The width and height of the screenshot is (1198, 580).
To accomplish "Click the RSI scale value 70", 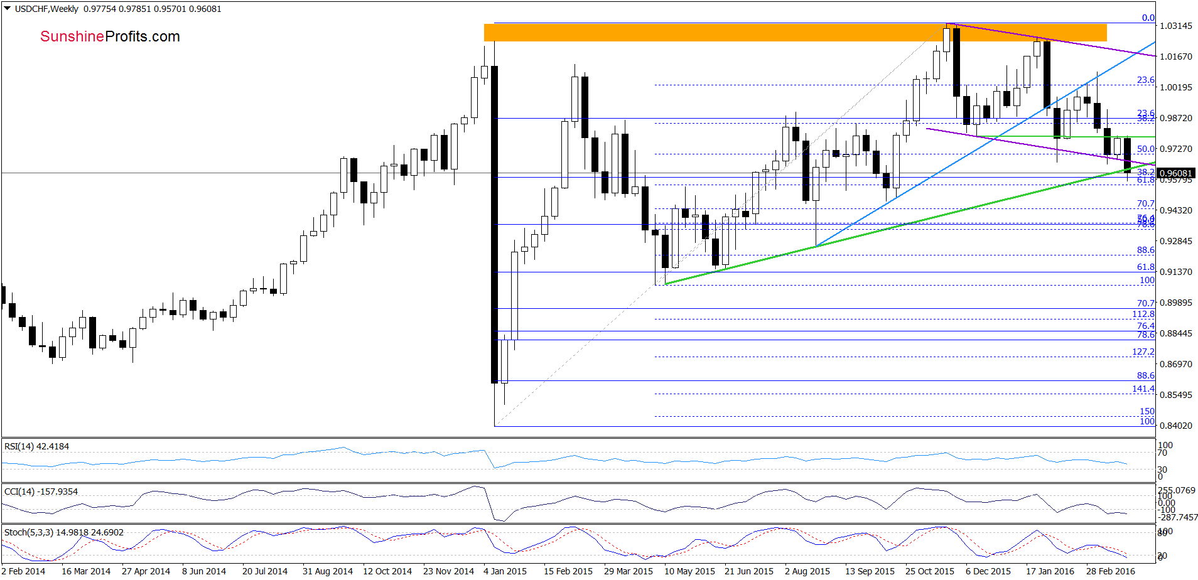I will click(x=1163, y=453).
